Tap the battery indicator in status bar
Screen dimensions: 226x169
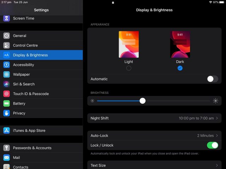[x=222, y=2]
